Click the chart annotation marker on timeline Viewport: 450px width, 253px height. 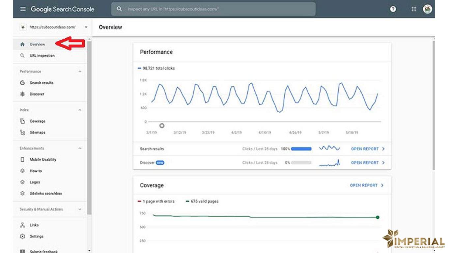[x=162, y=126]
